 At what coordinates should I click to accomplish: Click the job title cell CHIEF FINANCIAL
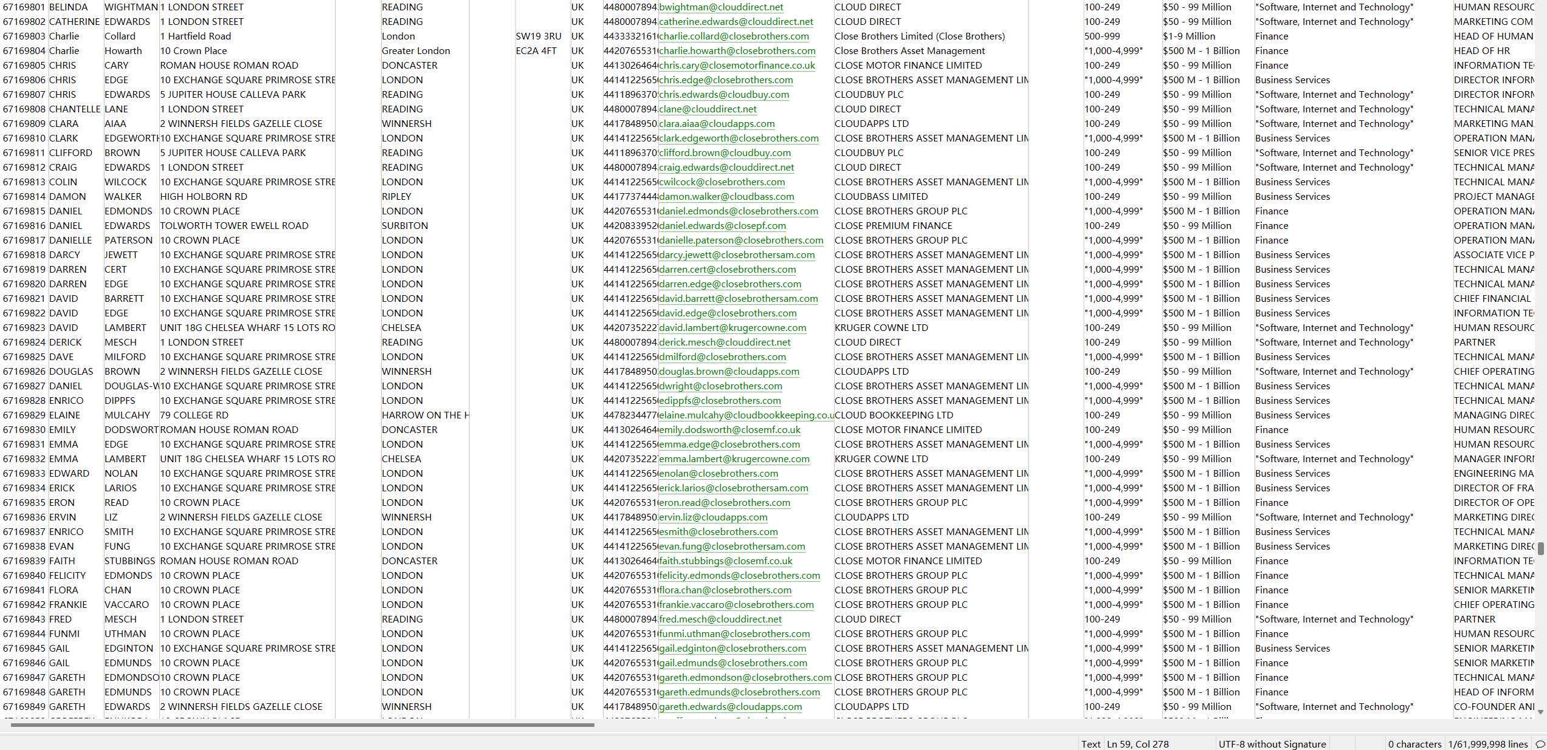coord(1492,299)
